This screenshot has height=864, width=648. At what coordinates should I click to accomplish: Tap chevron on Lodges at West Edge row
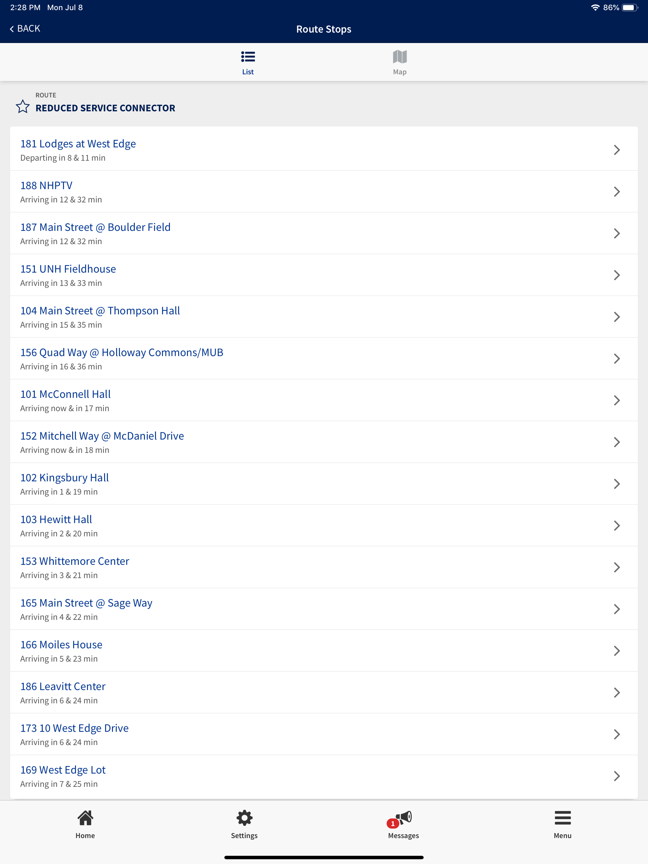617,150
